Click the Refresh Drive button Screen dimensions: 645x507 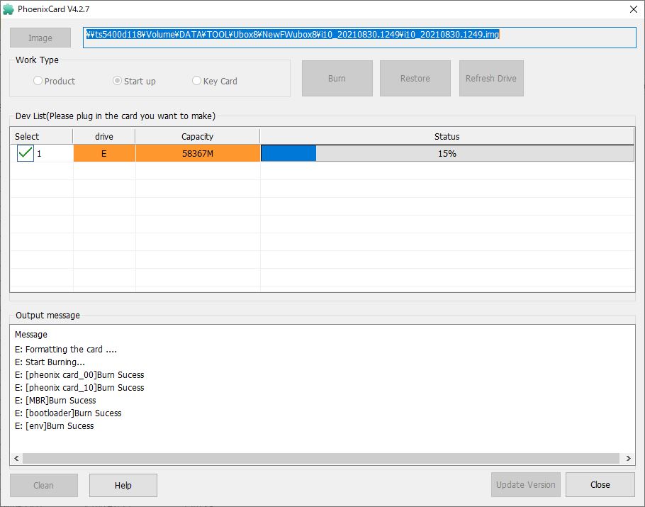[x=491, y=78]
